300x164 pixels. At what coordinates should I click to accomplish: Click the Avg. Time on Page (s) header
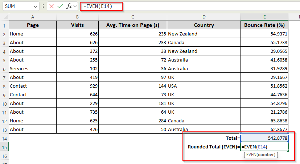coord(133,25)
